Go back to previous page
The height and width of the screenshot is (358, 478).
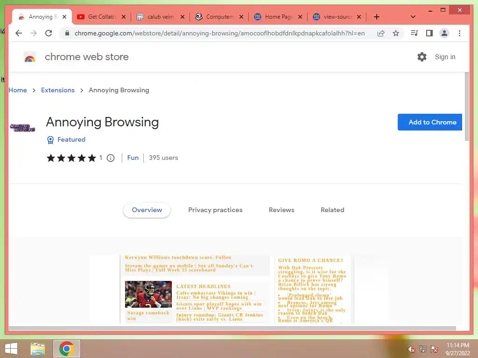point(19,33)
